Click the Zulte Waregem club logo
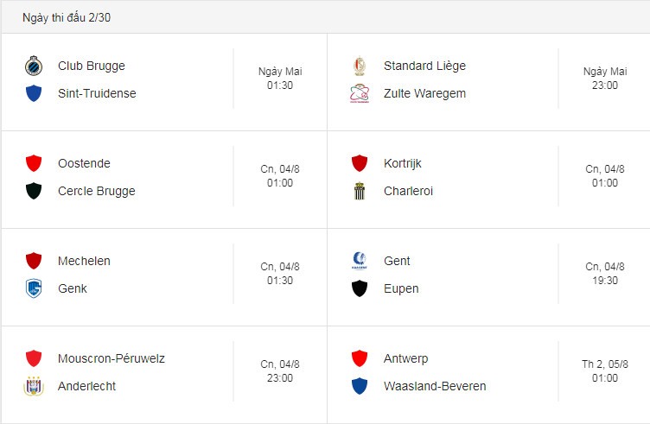Viewport: 650px width, 424px height. pyautogui.click(x=360, y=93)
